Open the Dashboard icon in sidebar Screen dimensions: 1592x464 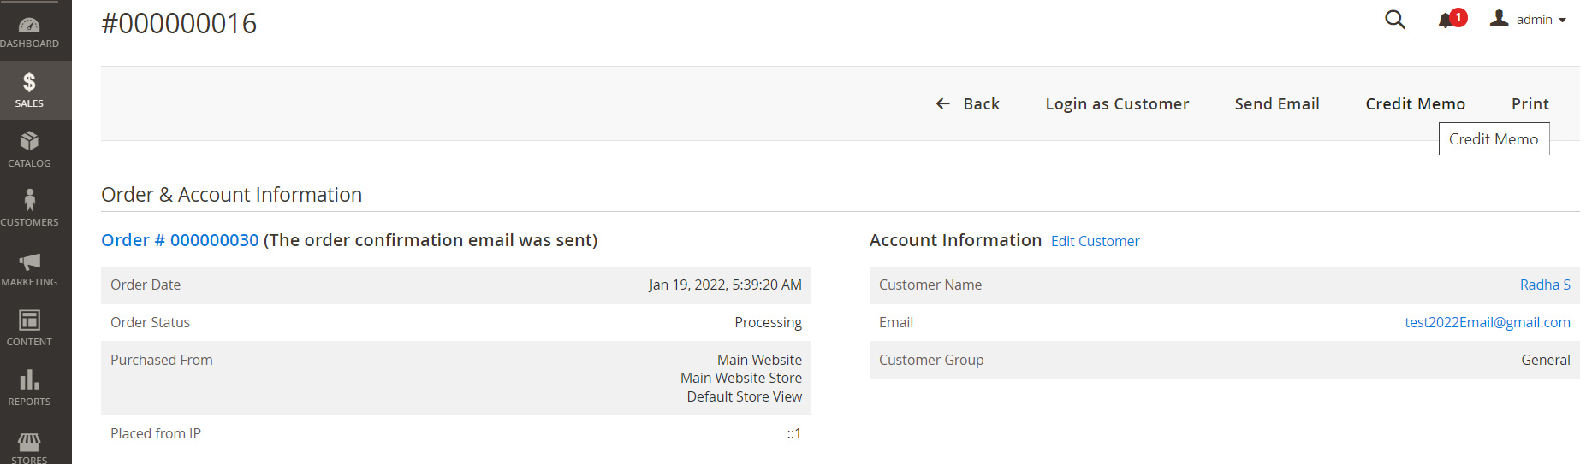pos(29,26)
